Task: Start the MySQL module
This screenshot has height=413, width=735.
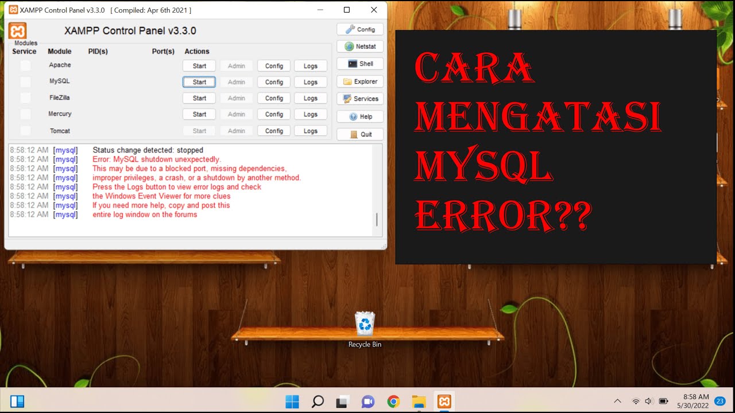Action: (x=199, y=82)
